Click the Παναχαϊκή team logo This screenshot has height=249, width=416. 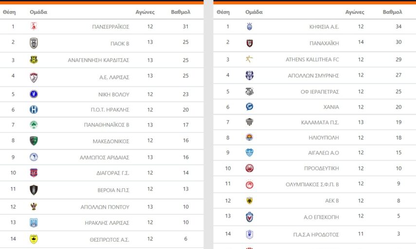[250, 43]
